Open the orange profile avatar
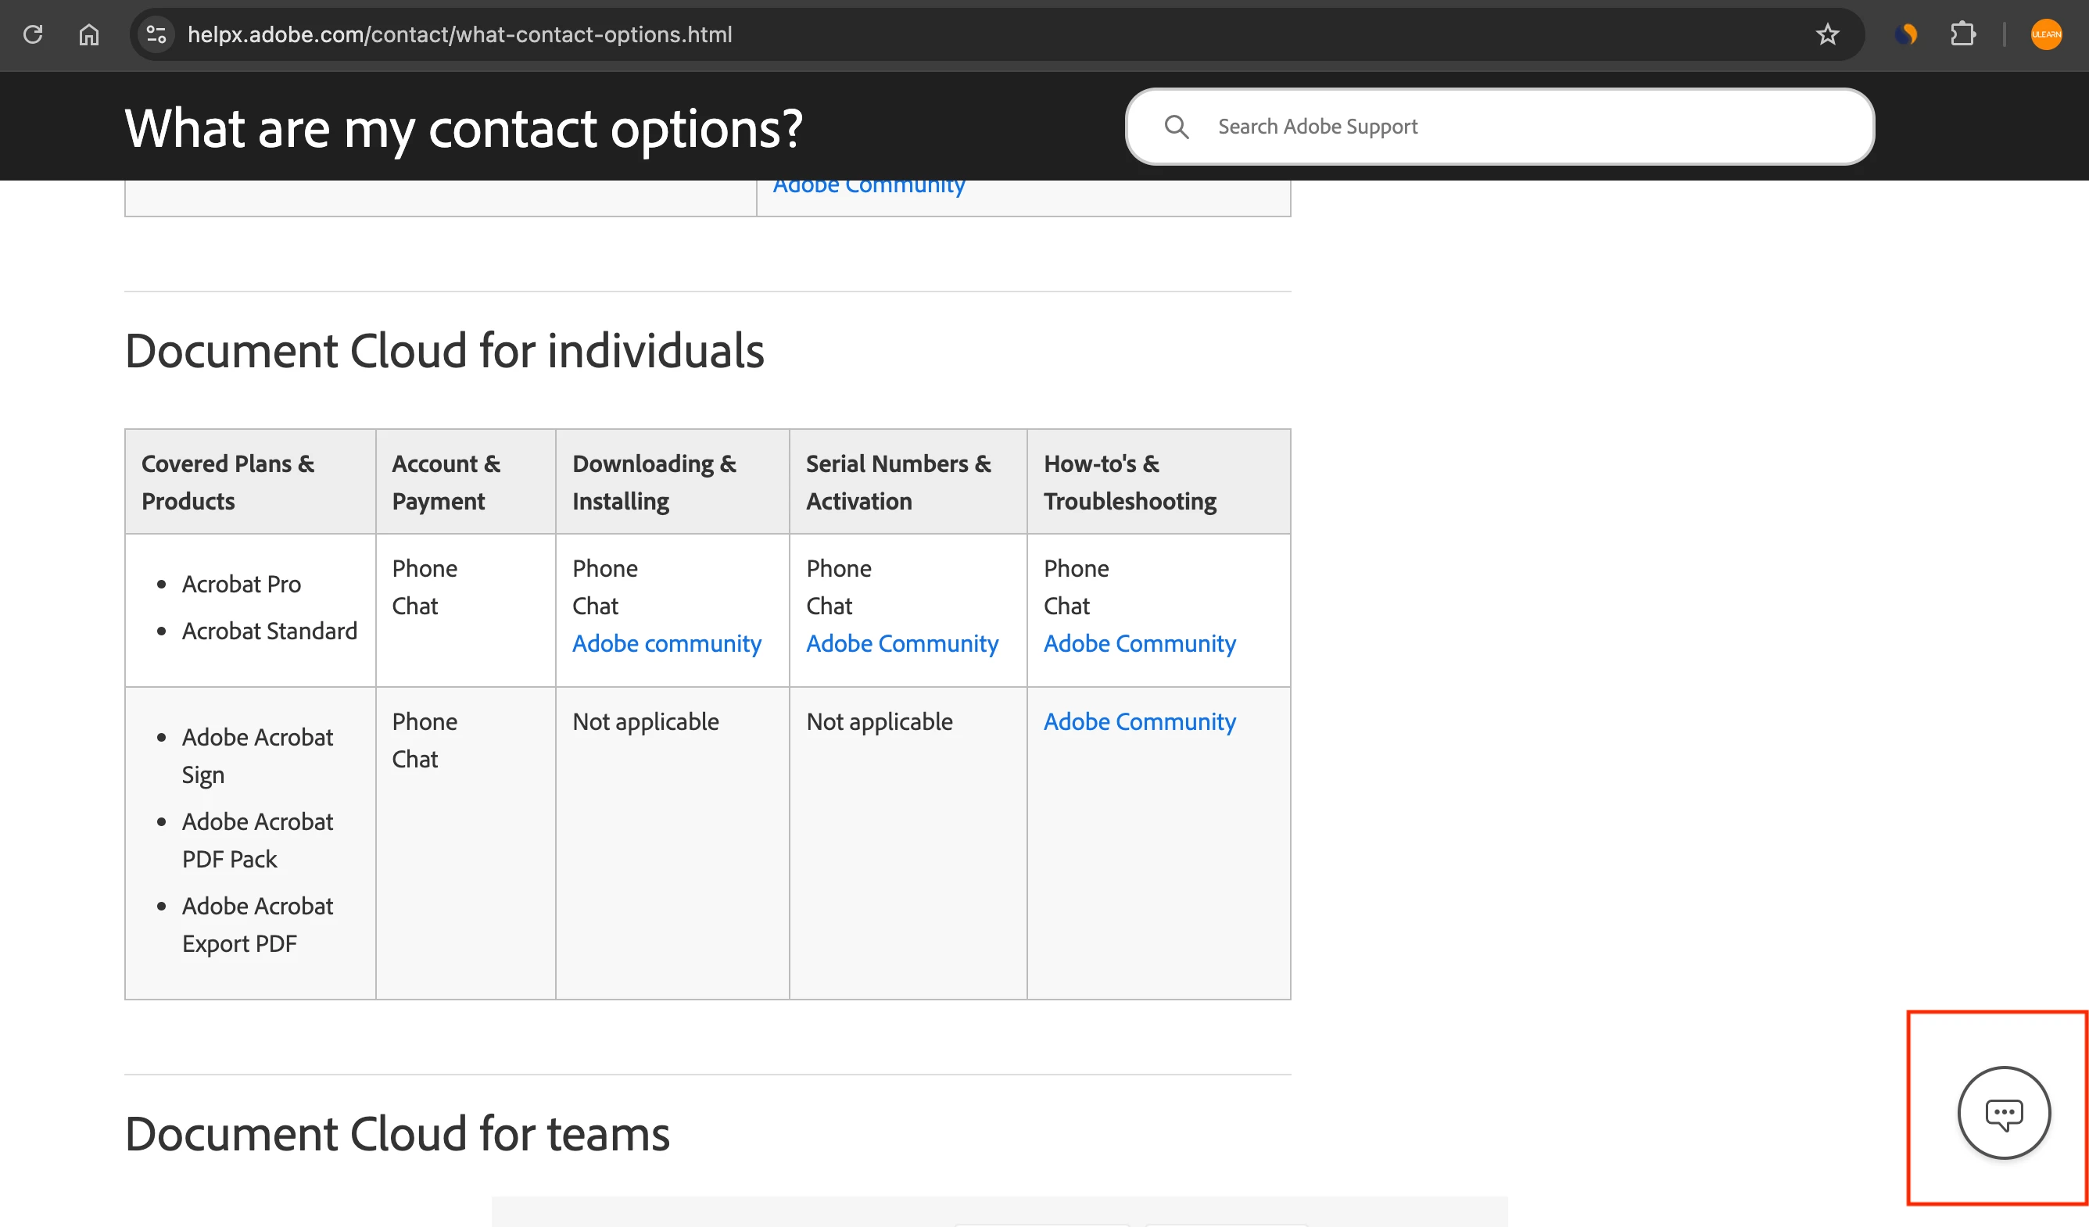 pos(2046,35)
